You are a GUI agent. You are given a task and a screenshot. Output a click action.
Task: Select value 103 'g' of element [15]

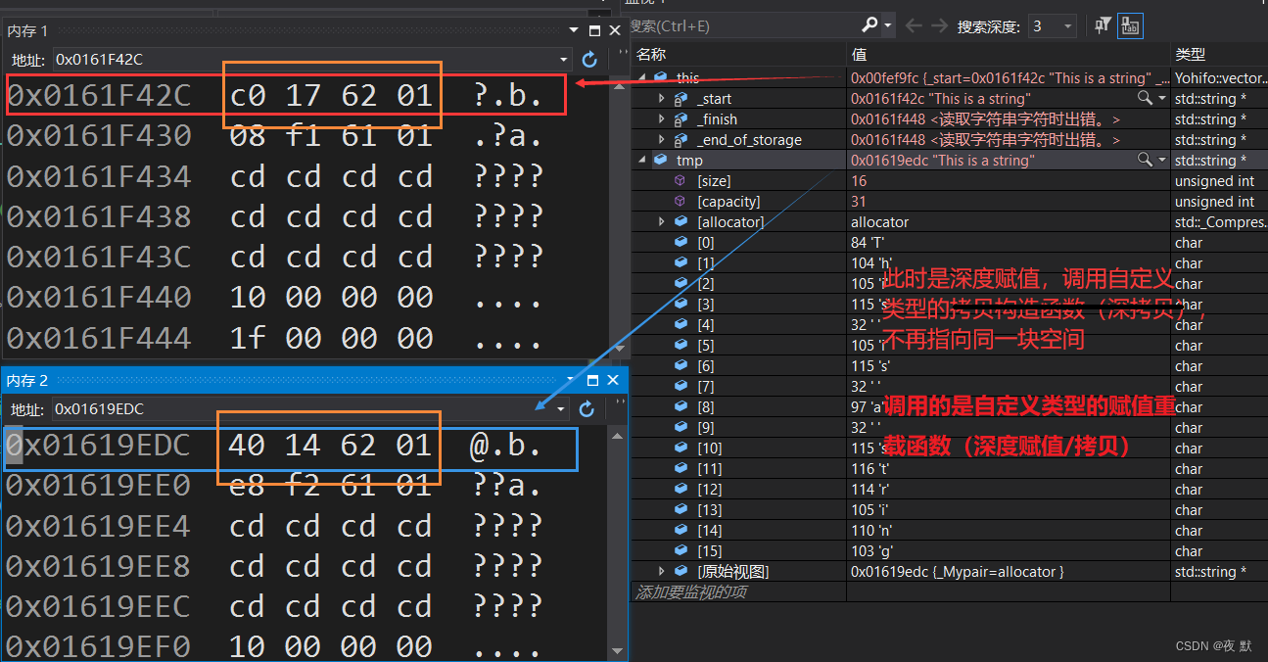[x=871, y=551]
